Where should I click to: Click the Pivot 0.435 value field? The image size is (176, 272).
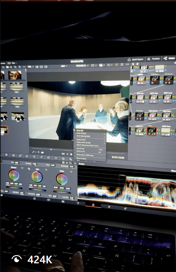click(x=53, y=165)
